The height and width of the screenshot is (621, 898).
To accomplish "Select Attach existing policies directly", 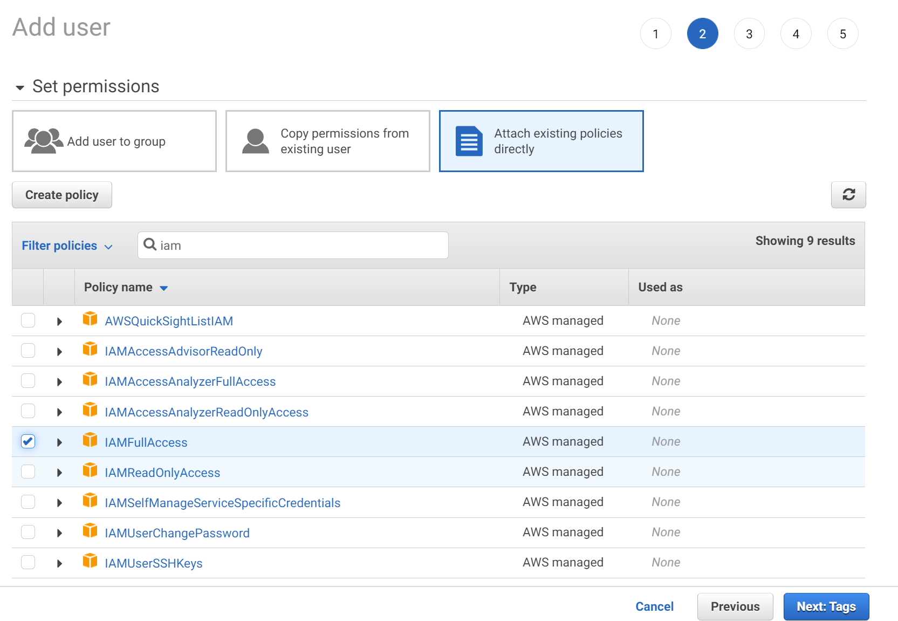I will point(541,141).
